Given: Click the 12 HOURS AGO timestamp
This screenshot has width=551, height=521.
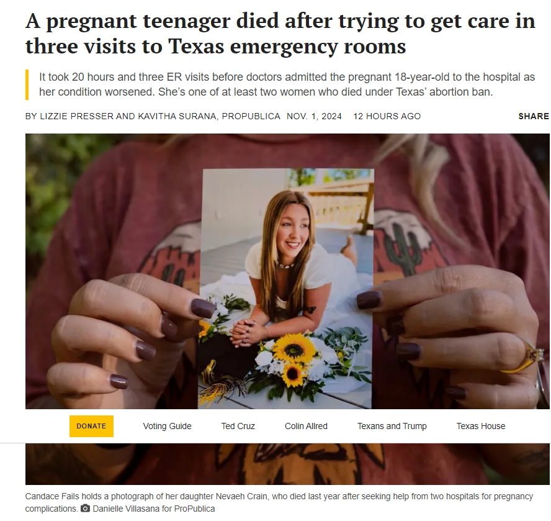Looking at the screenshot, I should pyautogui.click(x=387, y=116).
